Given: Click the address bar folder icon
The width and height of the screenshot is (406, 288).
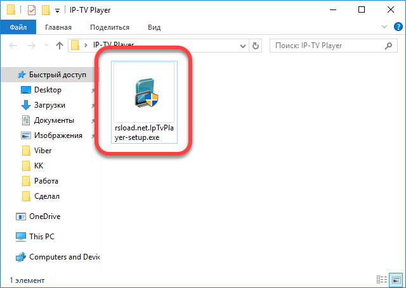Looking at the screenshot, I should pyautogui.click(x=75, y=45).
